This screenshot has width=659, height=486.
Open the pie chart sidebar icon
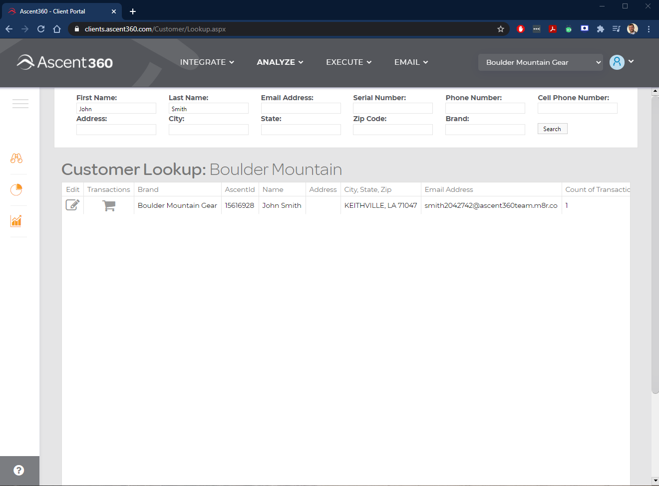(16, 189)
